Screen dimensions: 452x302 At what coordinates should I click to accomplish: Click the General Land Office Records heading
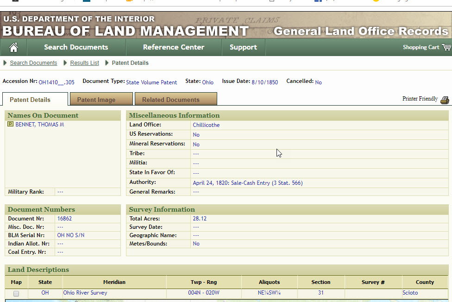[361, 31]
